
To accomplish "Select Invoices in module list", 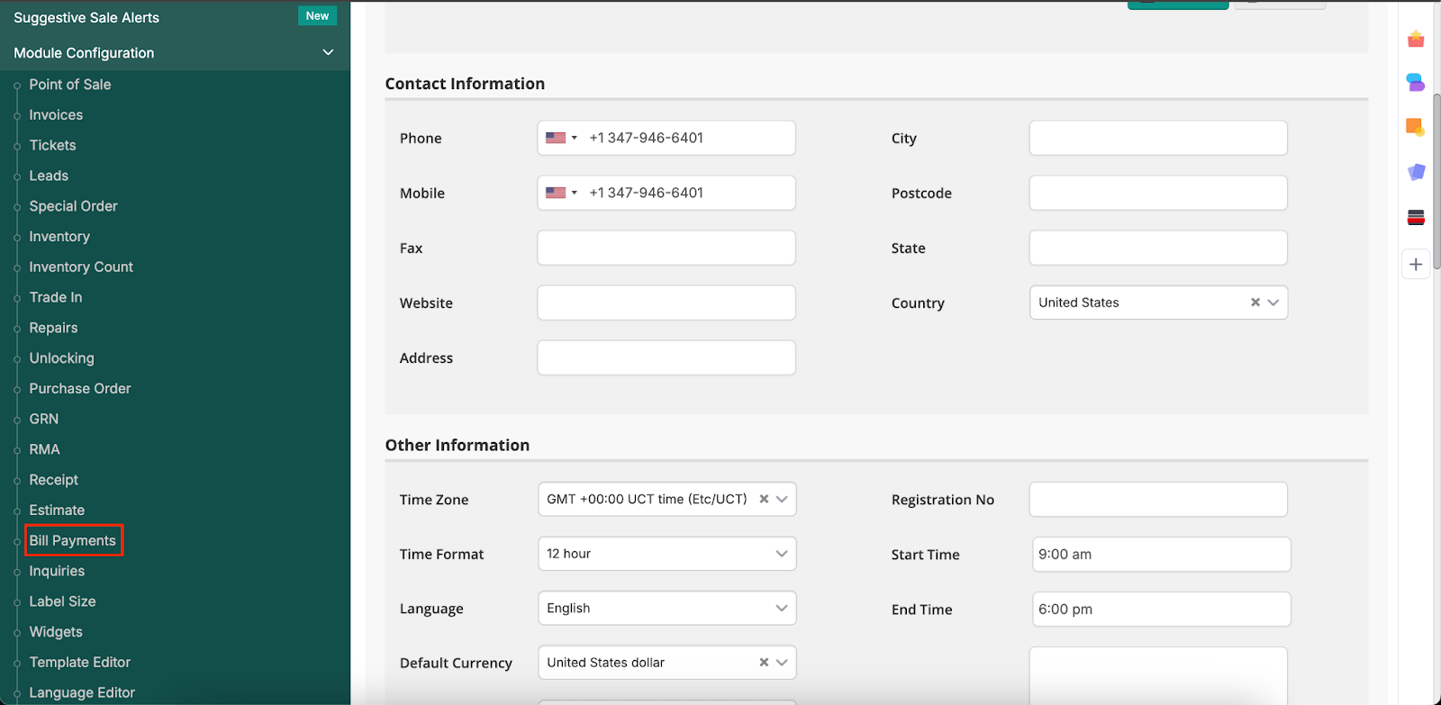I will 56,115.
